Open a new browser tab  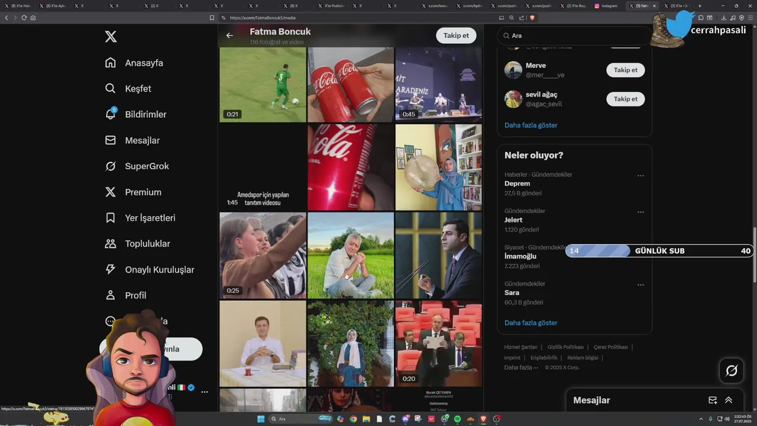pos(700,6)
